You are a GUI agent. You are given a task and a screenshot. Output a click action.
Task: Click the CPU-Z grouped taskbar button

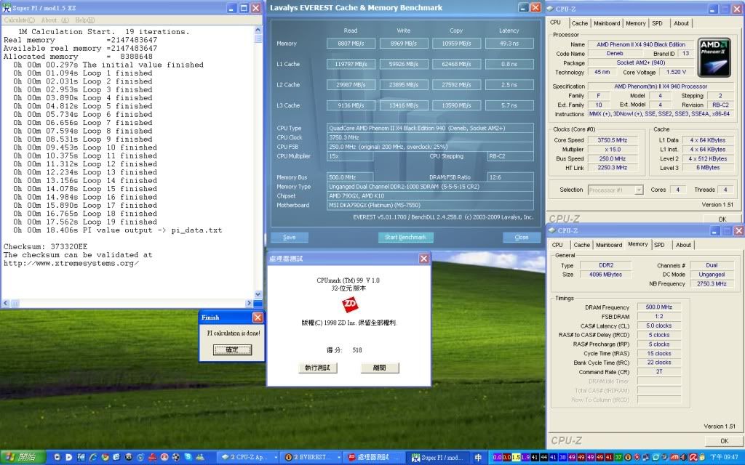tap(247, 458)
